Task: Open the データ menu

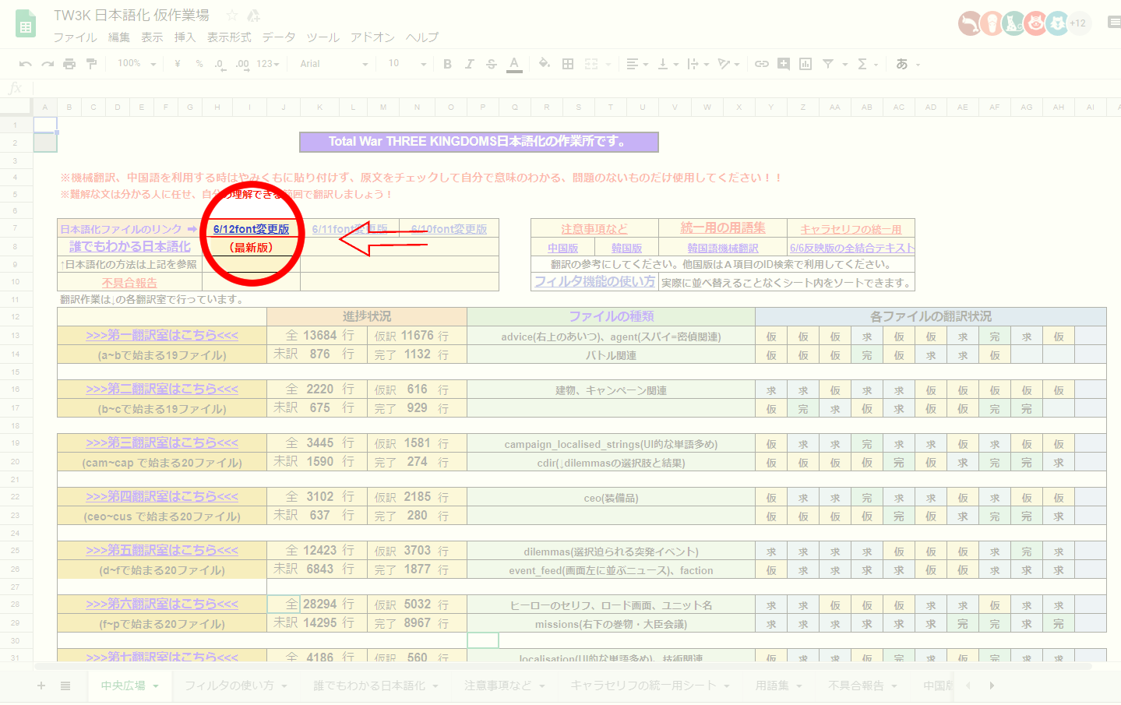Action: [279, 37]
